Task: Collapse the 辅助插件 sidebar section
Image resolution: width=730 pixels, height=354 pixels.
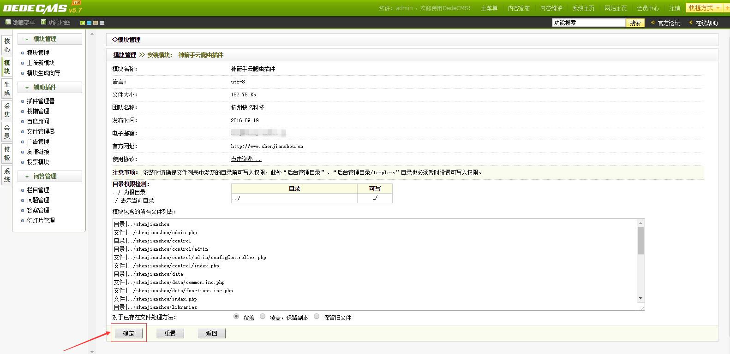Action: [x=50, y=87]
